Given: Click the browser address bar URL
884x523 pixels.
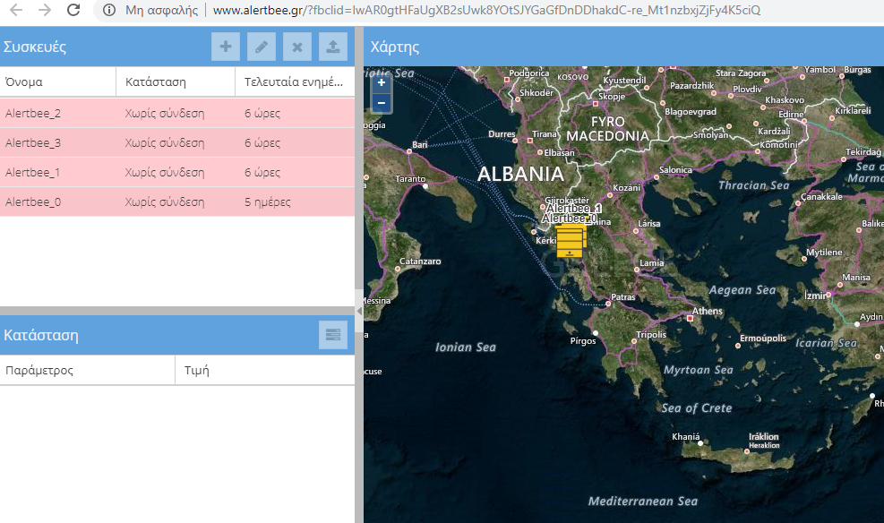Looking at the screenshot, I should tap(486, 10).
